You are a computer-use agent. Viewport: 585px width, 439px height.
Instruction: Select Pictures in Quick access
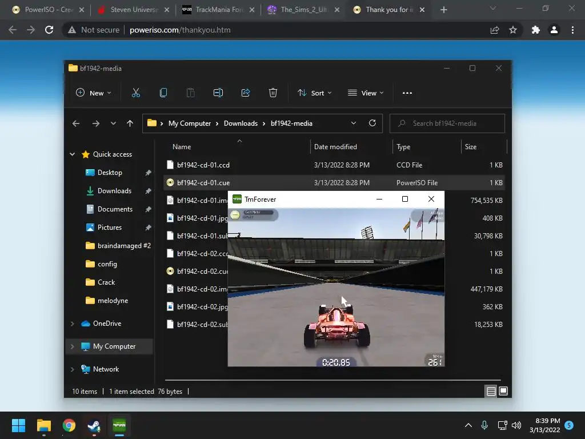point(109,228)
